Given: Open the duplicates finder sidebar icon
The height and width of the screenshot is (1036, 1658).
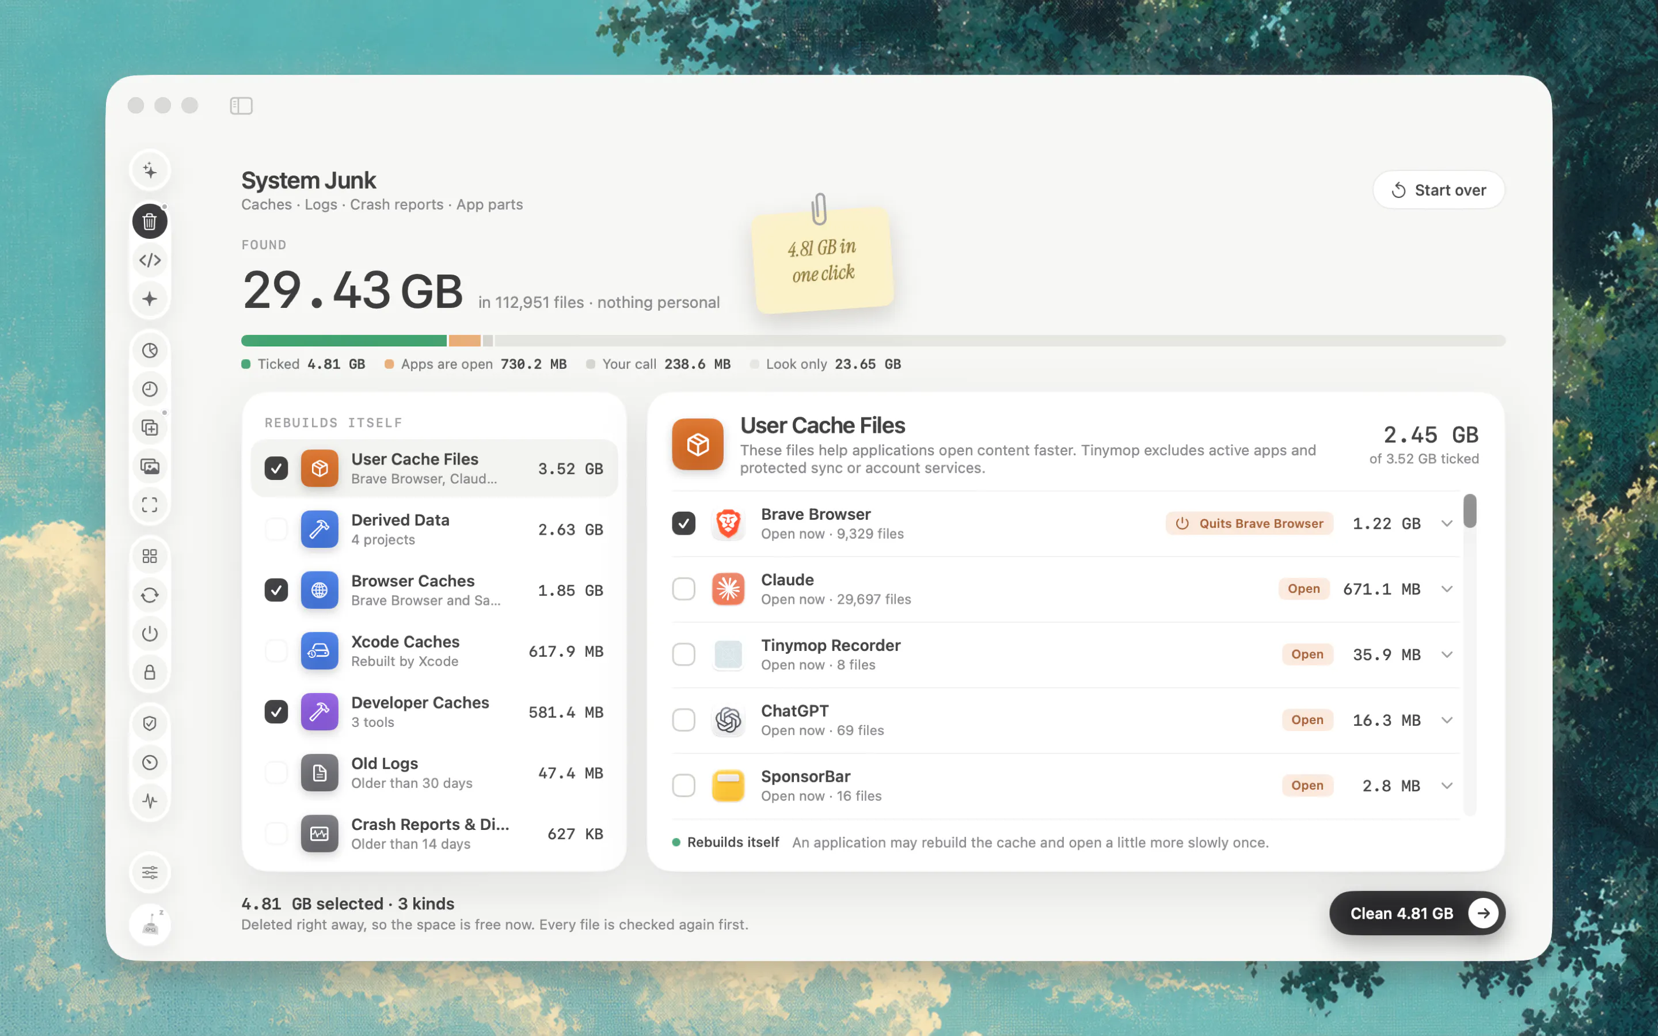Looking at the screenshot, I should [x=149, y=428].
